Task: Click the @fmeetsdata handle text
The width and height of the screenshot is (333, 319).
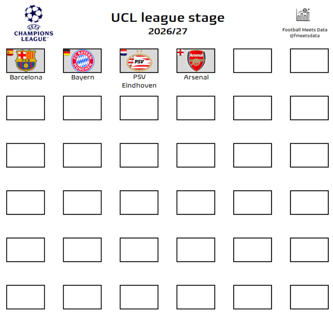Action: (305, 36)
